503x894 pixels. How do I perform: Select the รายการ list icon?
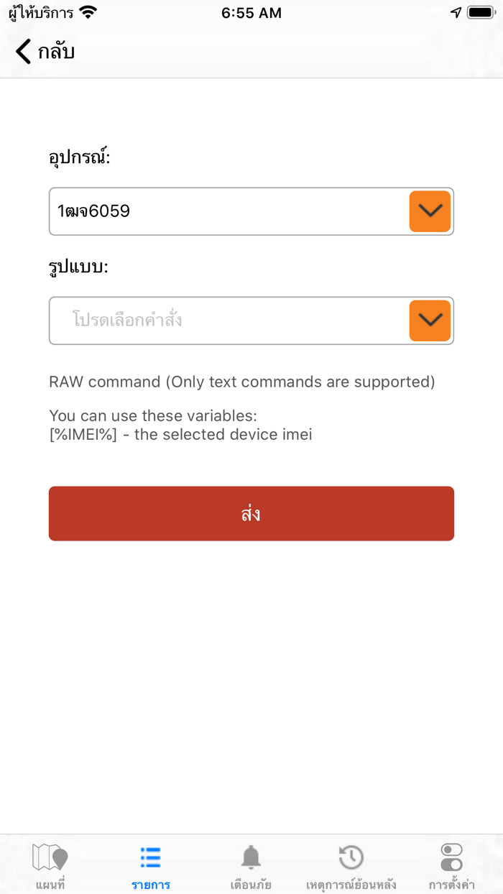(150, 858)
